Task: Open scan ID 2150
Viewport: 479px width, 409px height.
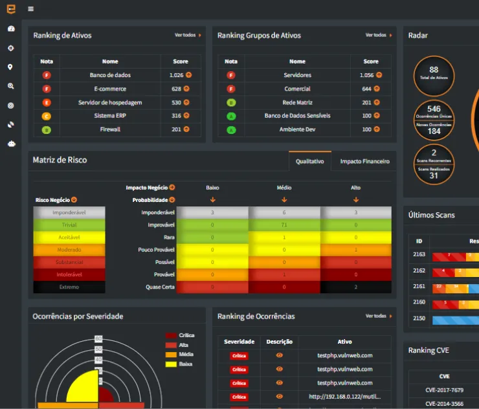Action: [419, 318]
